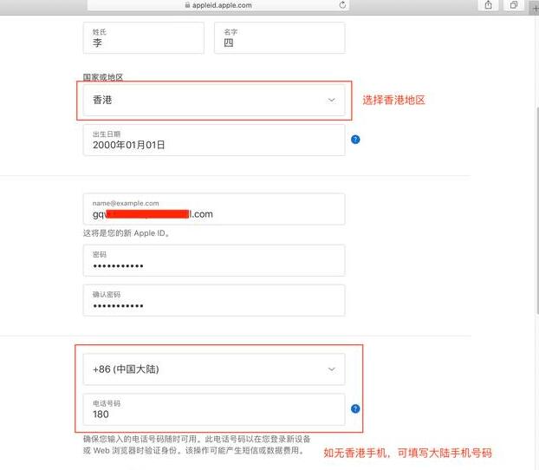The image size is (539, 470).
Task: Open the Safari share menu
Action: [489, 5]
